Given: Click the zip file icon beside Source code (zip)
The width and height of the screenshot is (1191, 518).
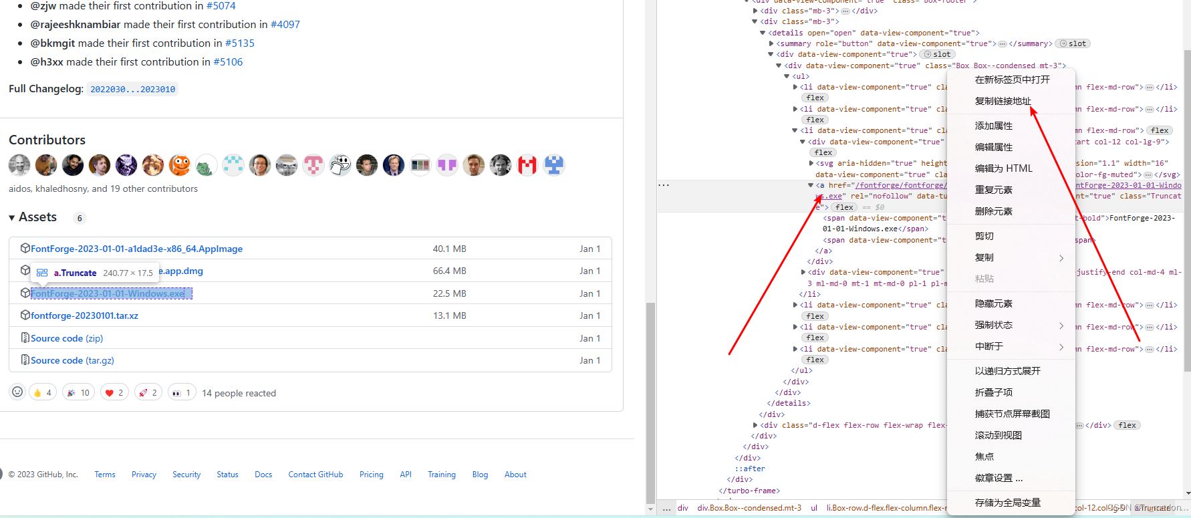Looking at the screenshot, I should point(25,338).
